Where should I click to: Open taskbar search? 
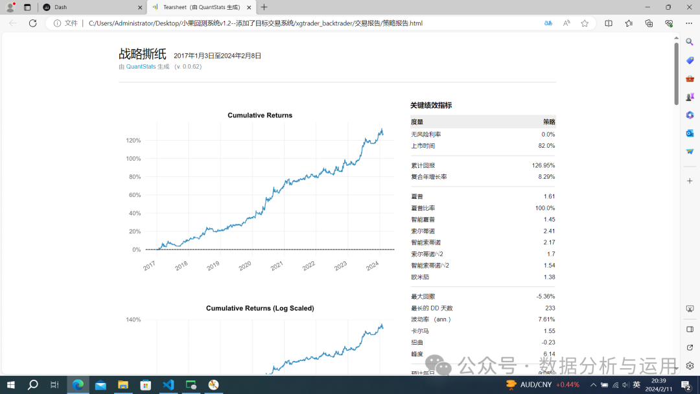pos(32,385)
